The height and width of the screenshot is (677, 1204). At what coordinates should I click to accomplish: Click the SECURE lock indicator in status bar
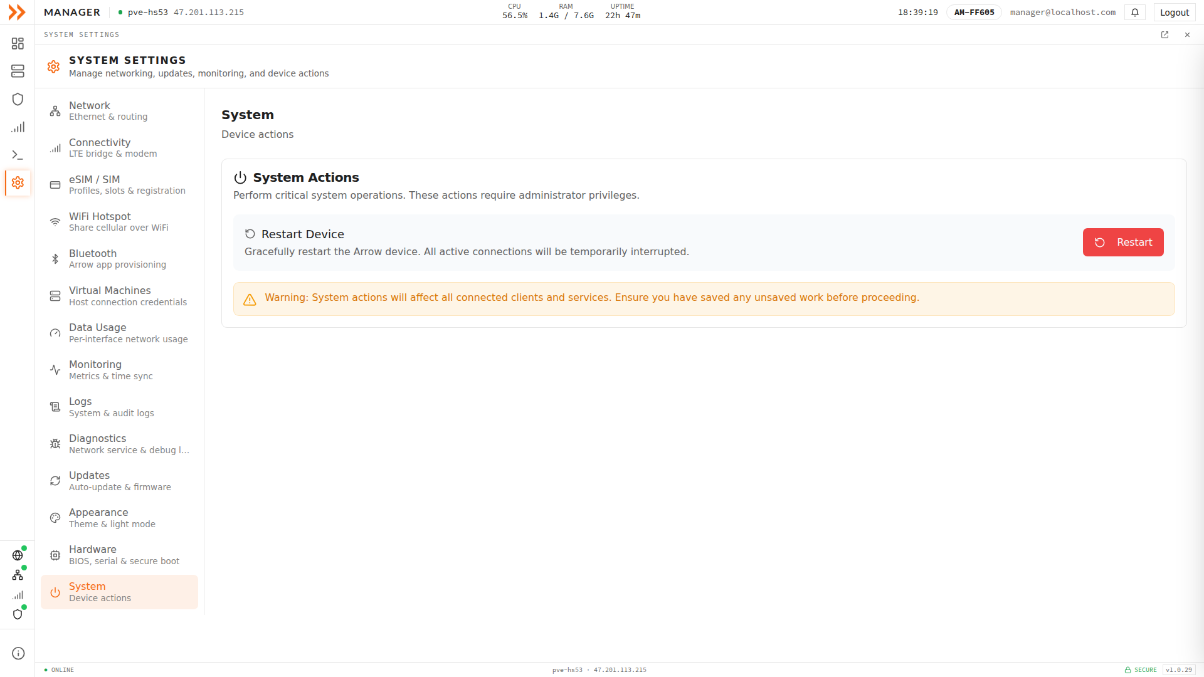(x=1141, y=670)
